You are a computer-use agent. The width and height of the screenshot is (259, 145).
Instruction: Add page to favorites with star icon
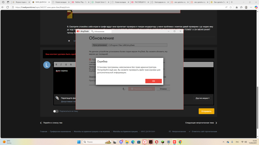(x=231, y=7)
